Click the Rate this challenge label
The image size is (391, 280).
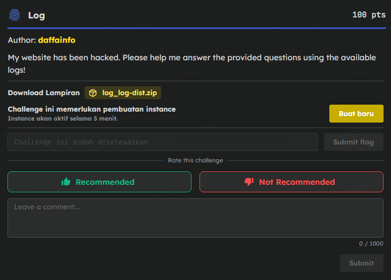point(195,160)
